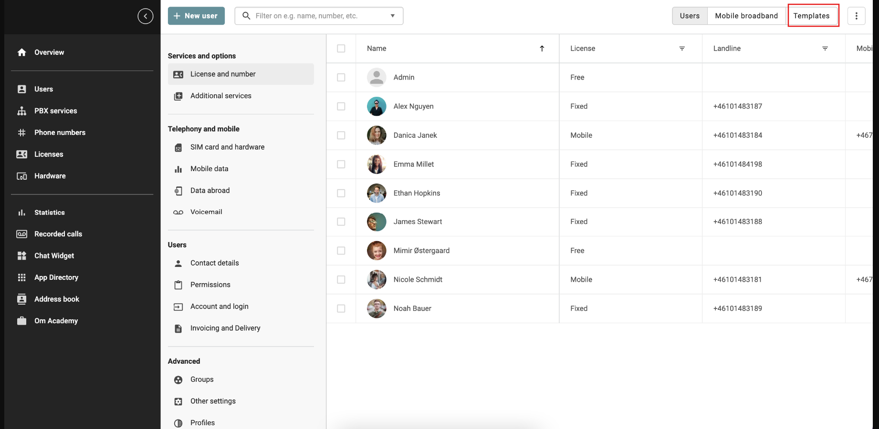Open the search filter dropdown arrow
The image size is (879, 429).
(x=392, y=15)
